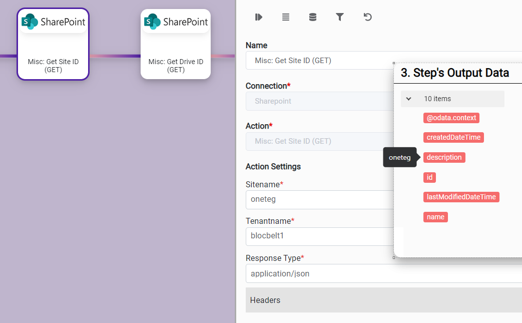Click the @odata.context output tag
The image size is (522, 323).
pos(451,118)
